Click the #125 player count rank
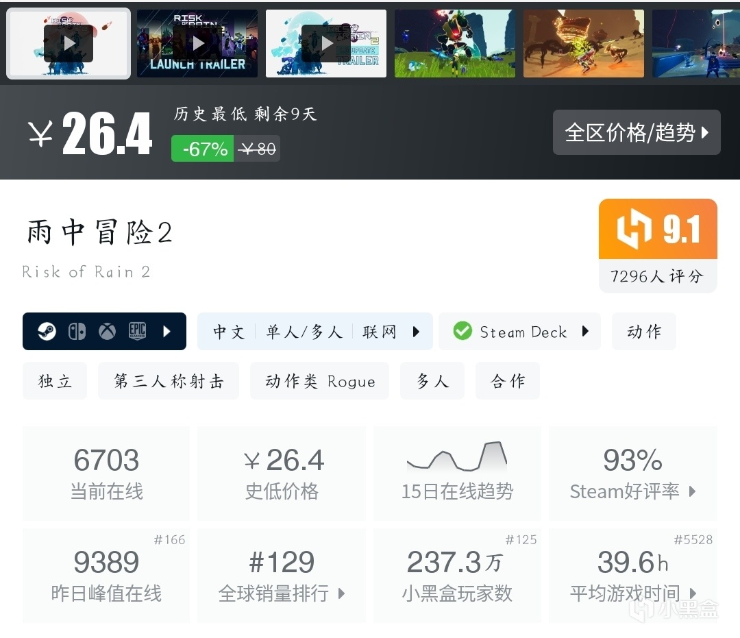This screenshot has height=638, width=740. pyautogui.click(x=521, y=540)
